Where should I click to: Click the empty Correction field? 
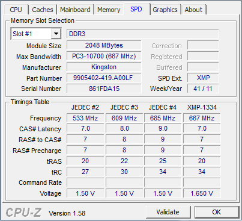point(203,45)
